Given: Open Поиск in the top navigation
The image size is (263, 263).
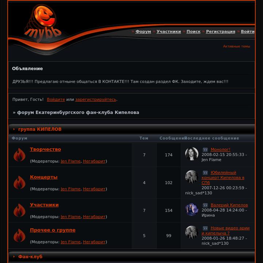Looking at the screenshot, I should [193, 31].
